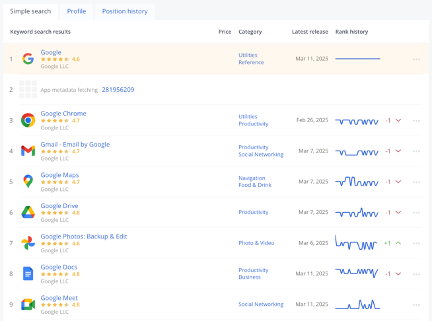
Task: Switch to the Profile tab
Action: pyautogui.click(x=77, y=11)
